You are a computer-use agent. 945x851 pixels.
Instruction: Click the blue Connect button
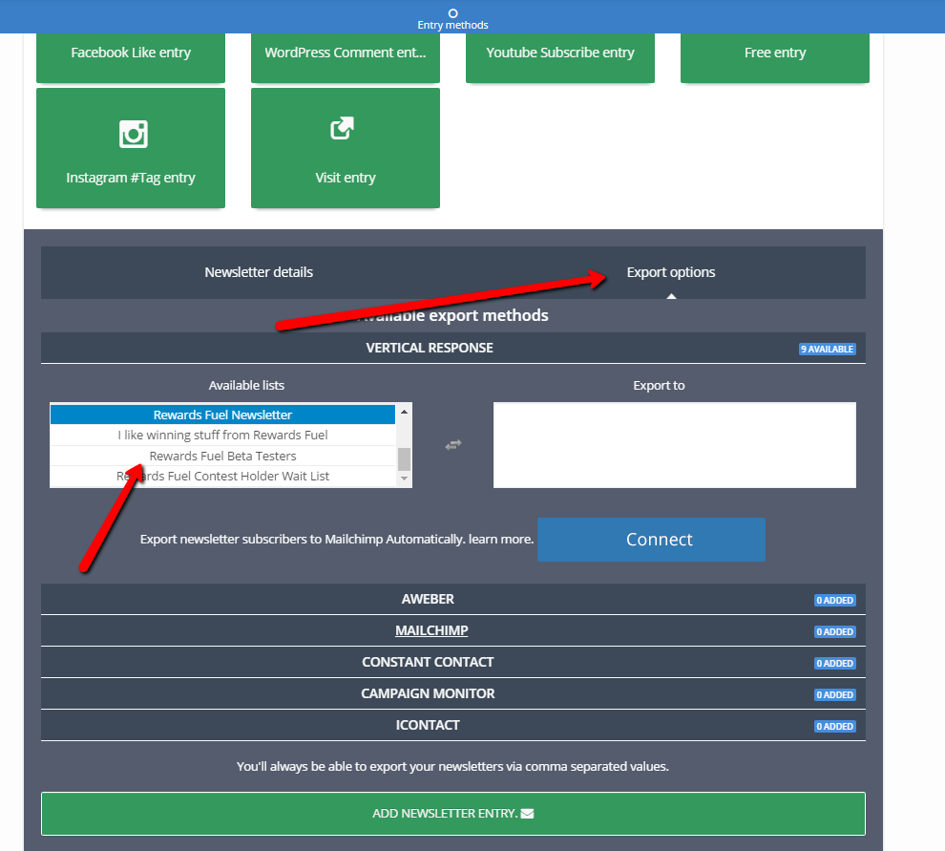point(652,540)
